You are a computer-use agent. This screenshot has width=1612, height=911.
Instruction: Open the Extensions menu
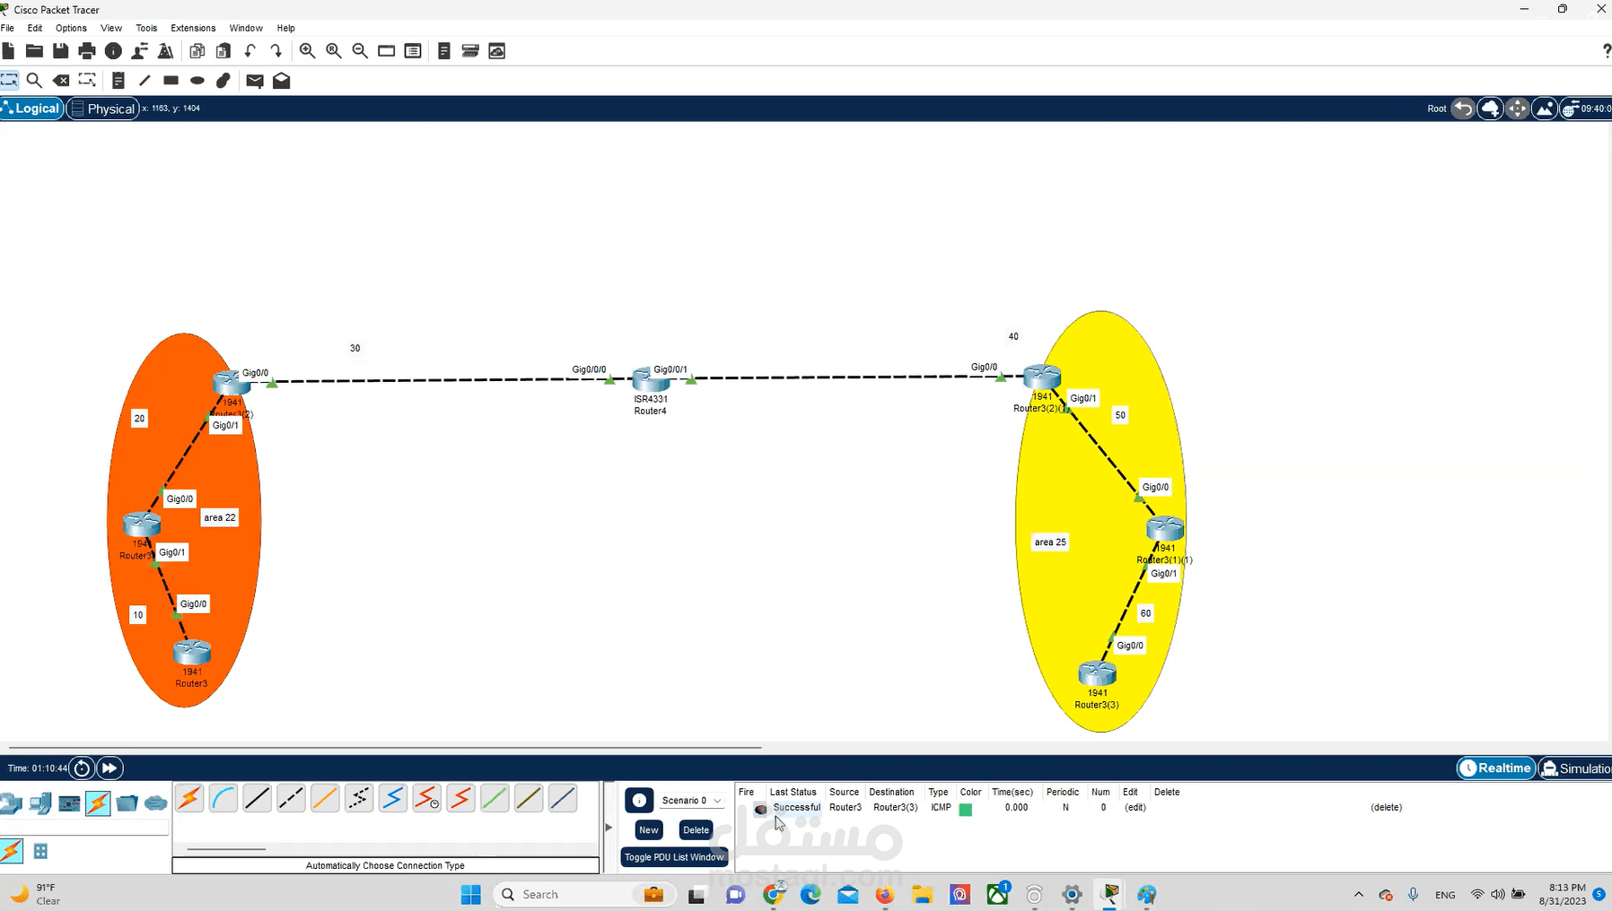coord(193,28)
